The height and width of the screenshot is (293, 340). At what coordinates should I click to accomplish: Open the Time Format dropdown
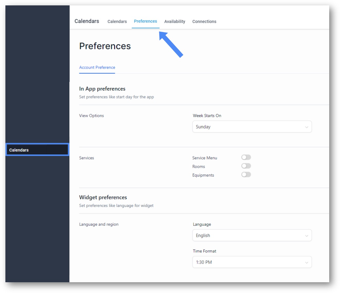coord(252,262)
